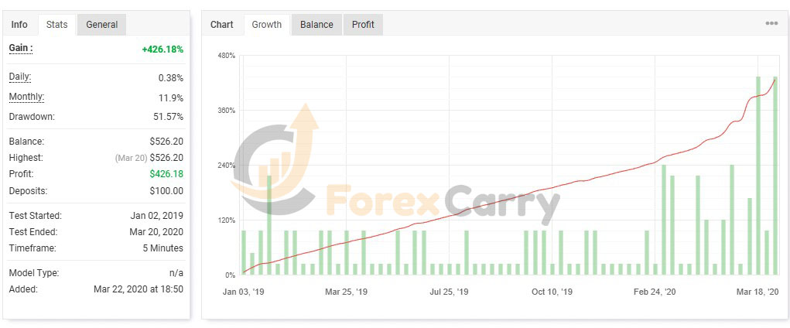
Task: Show the Profit chart tab
Action: 363,24
